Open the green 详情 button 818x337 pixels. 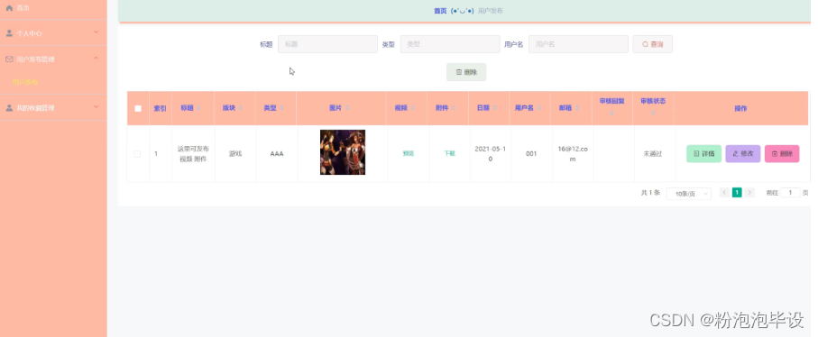pos(703,154)
